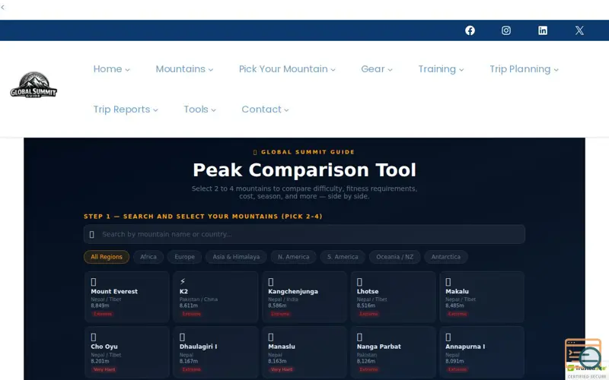Open the Pick Your Mountain nav item
This screenshot has width=609, height=380.
[283, 69]
